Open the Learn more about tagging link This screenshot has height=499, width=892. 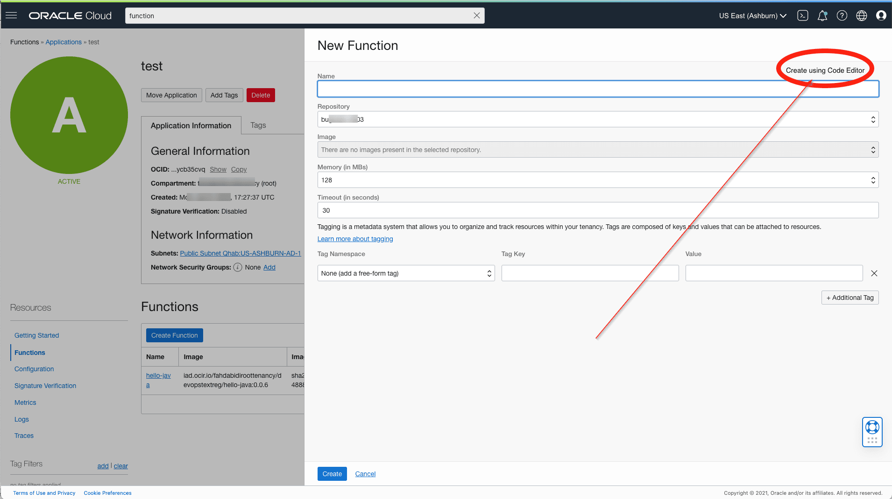click(355, 239)
